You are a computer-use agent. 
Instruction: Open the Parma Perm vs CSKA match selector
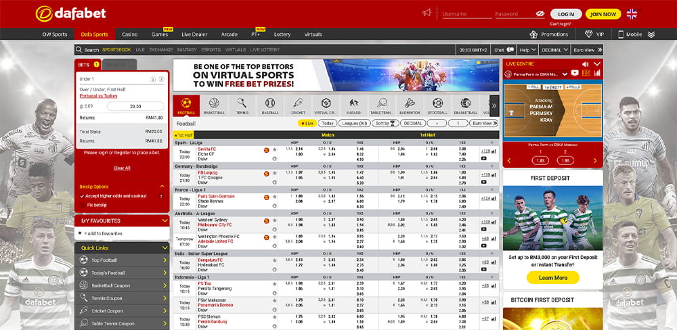tap(537, 74)
